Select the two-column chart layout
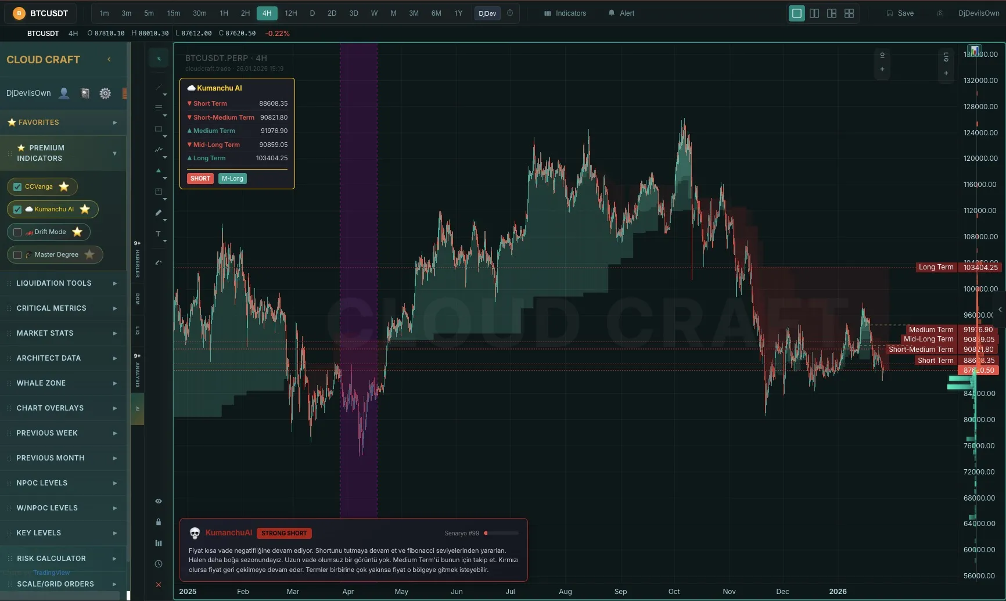The image size is (1006, 601). (x=814, y=13)
